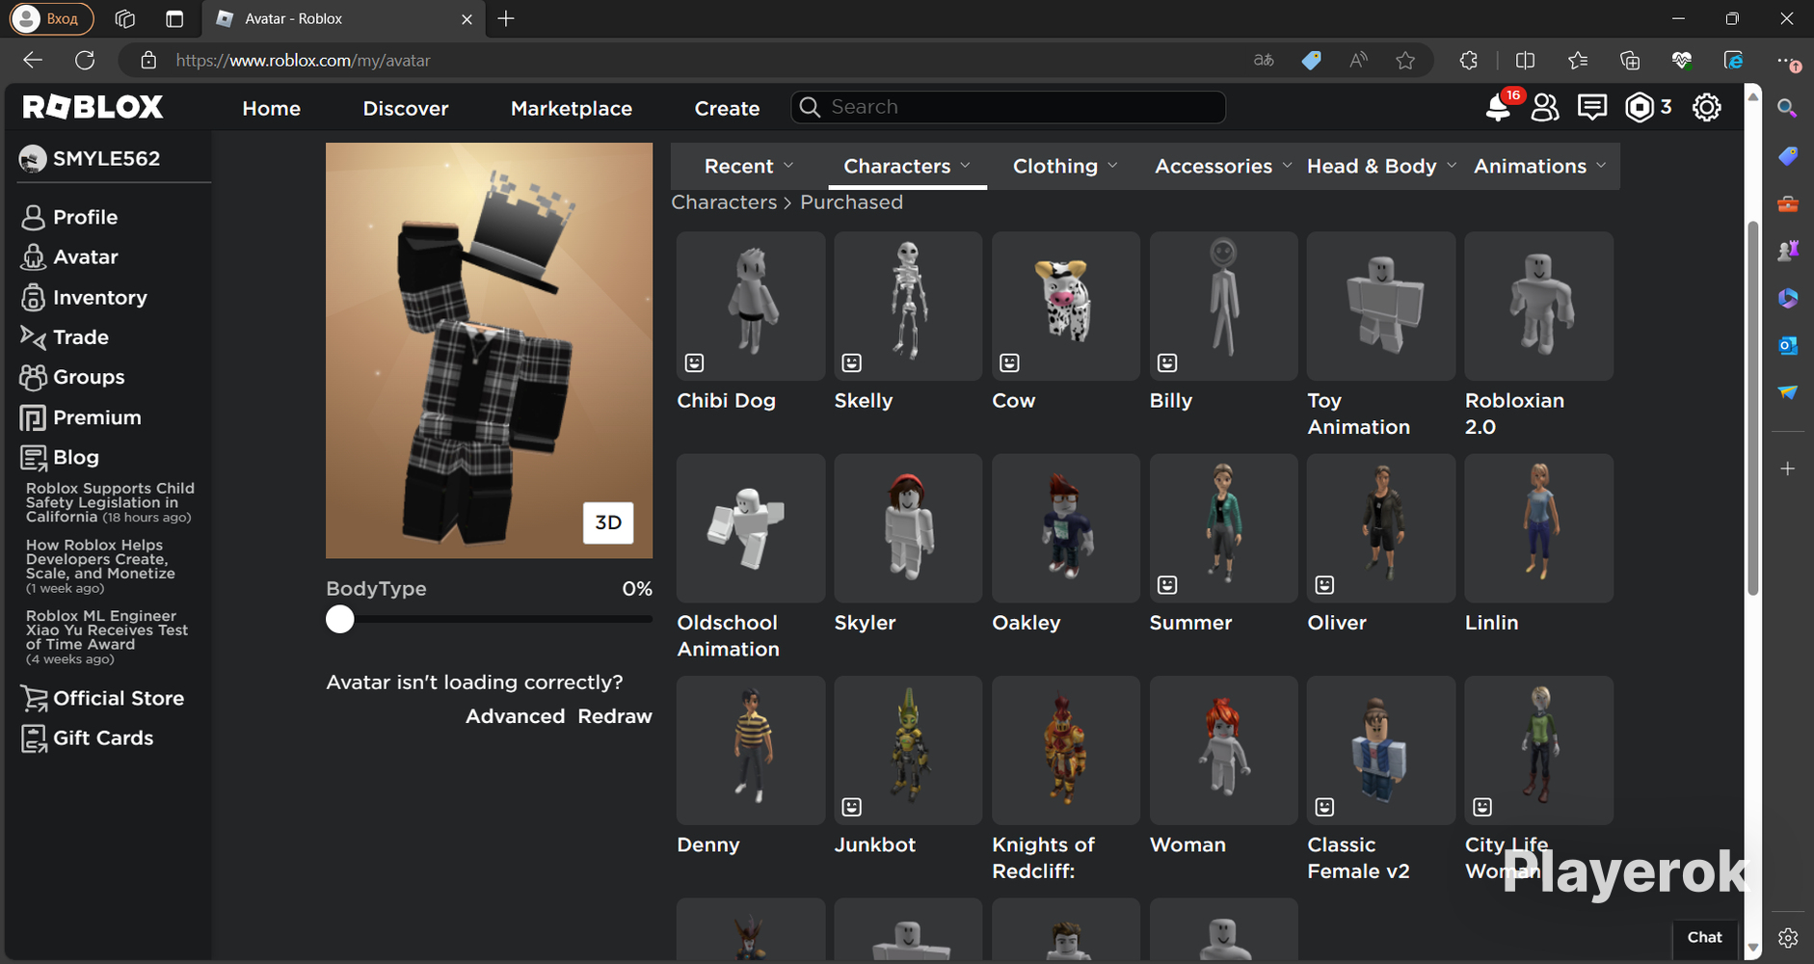Viewport: 1814px width, 964px height.
Task: Open the Gift Cards link
Action: (x=87, y=737)
